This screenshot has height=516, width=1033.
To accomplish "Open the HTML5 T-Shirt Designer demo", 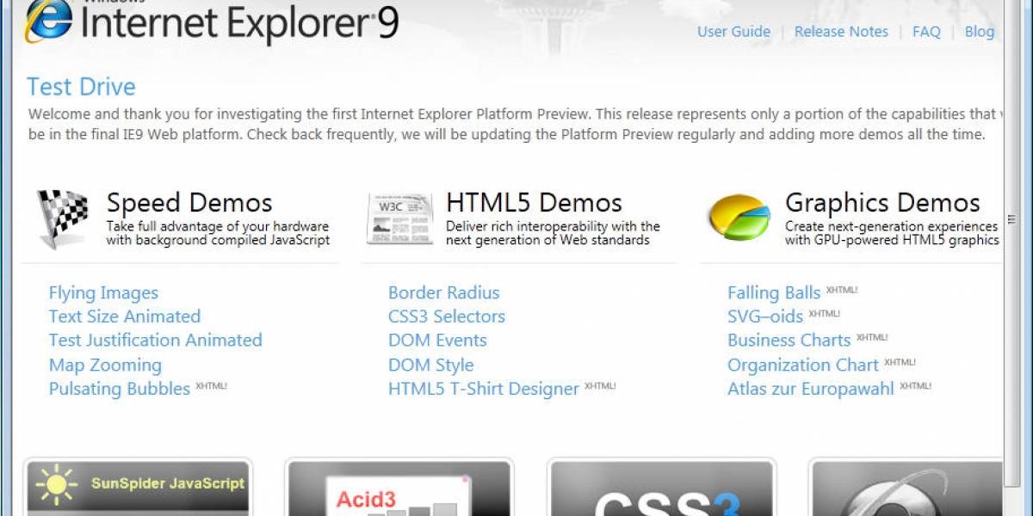I will 484,389.
